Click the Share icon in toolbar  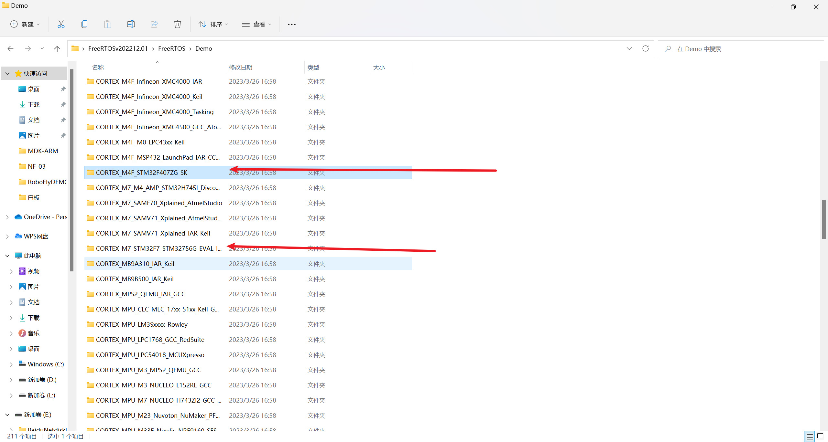coord(154,24)
